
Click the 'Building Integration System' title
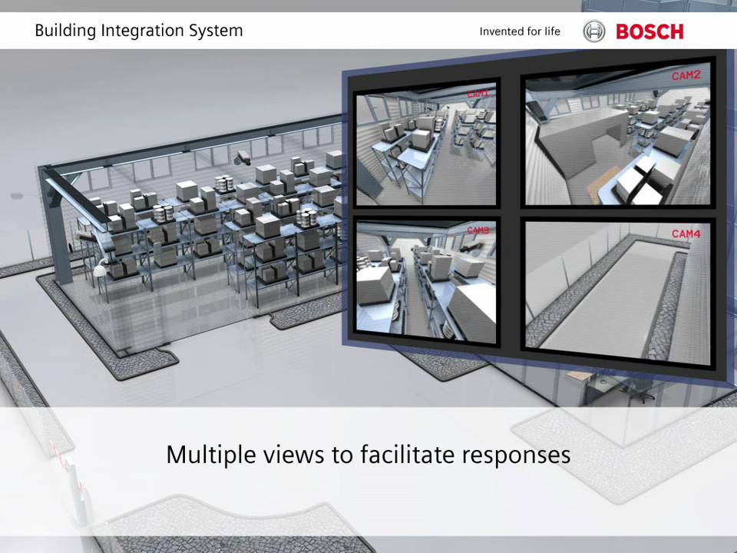tap(139, 31)
